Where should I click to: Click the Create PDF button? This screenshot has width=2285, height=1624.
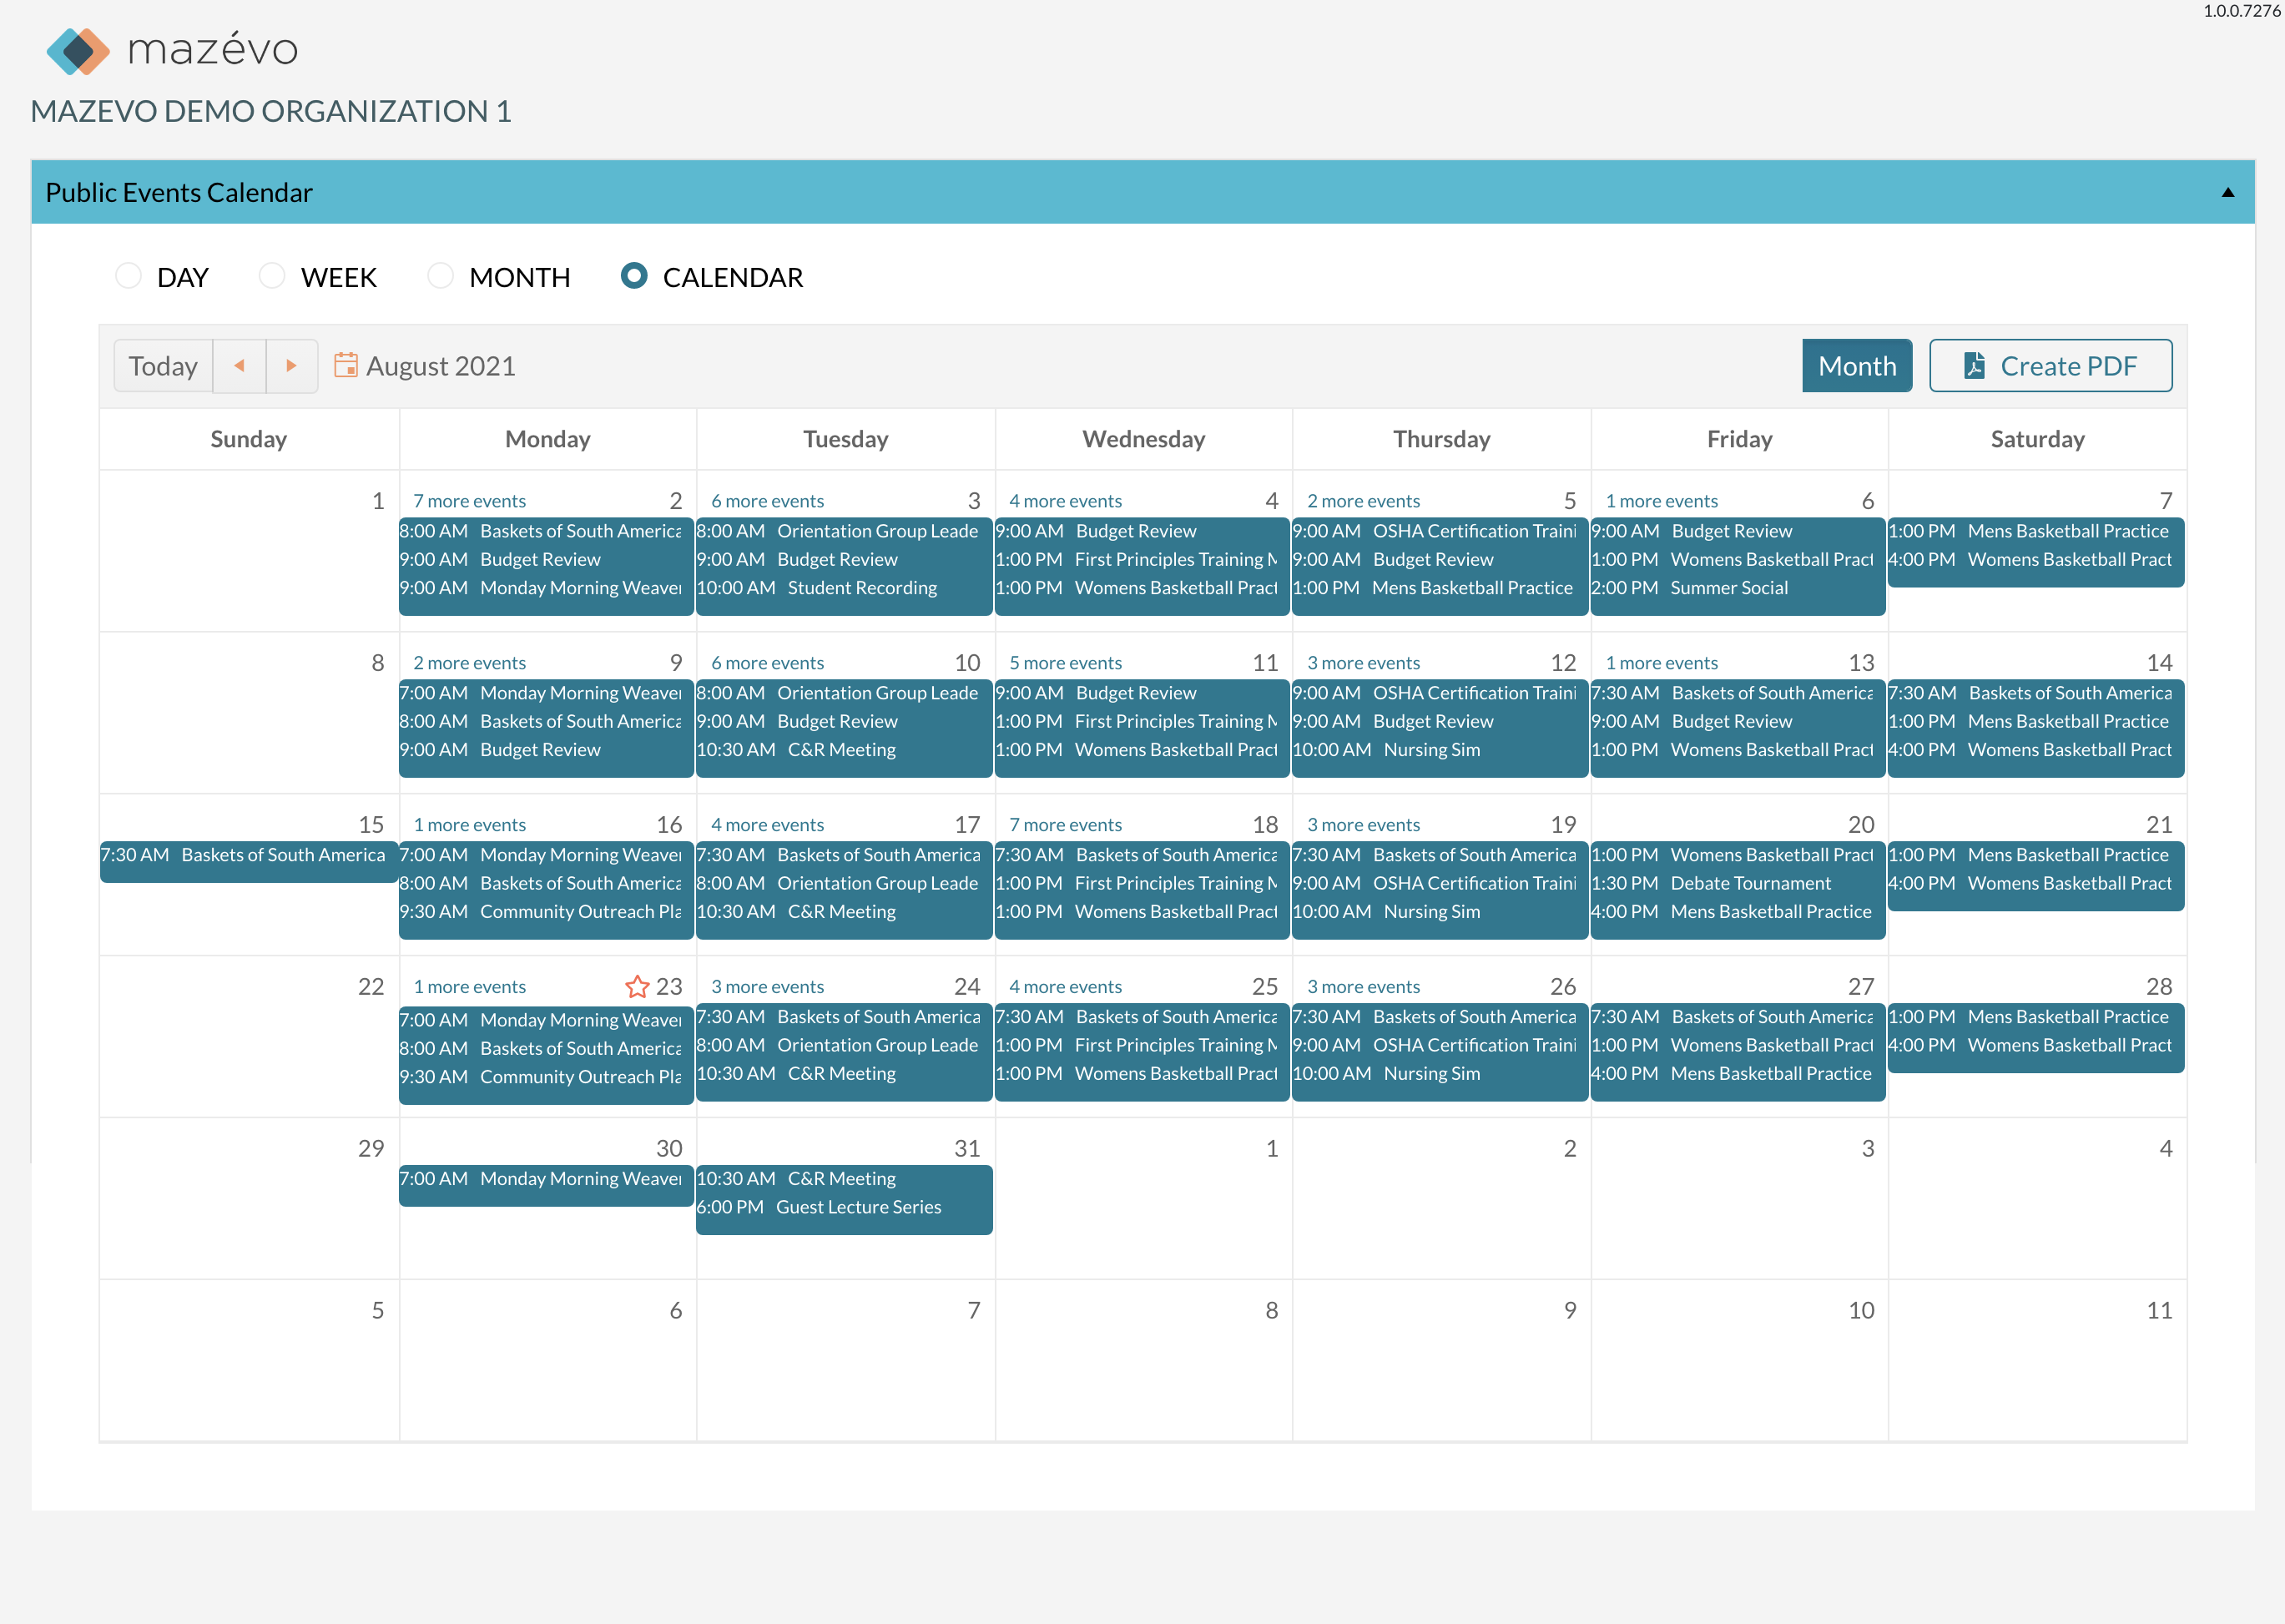click(2050, 366)
